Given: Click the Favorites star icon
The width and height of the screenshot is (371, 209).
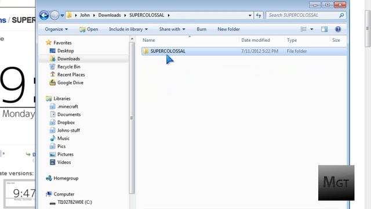Looking at the screenshot, I should 49,42.
